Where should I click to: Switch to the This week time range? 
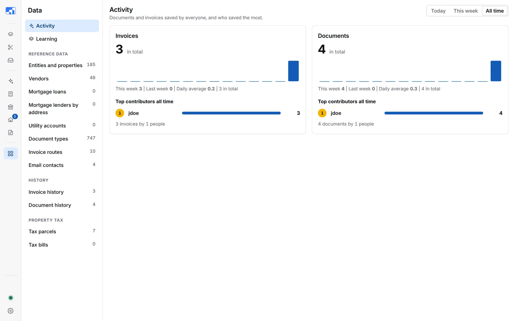coord(465,11)
